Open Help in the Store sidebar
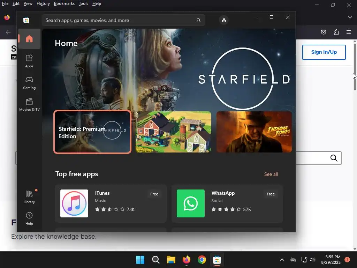Image resolution: width=357 pixels, height=268 pixels. (29, 218)
